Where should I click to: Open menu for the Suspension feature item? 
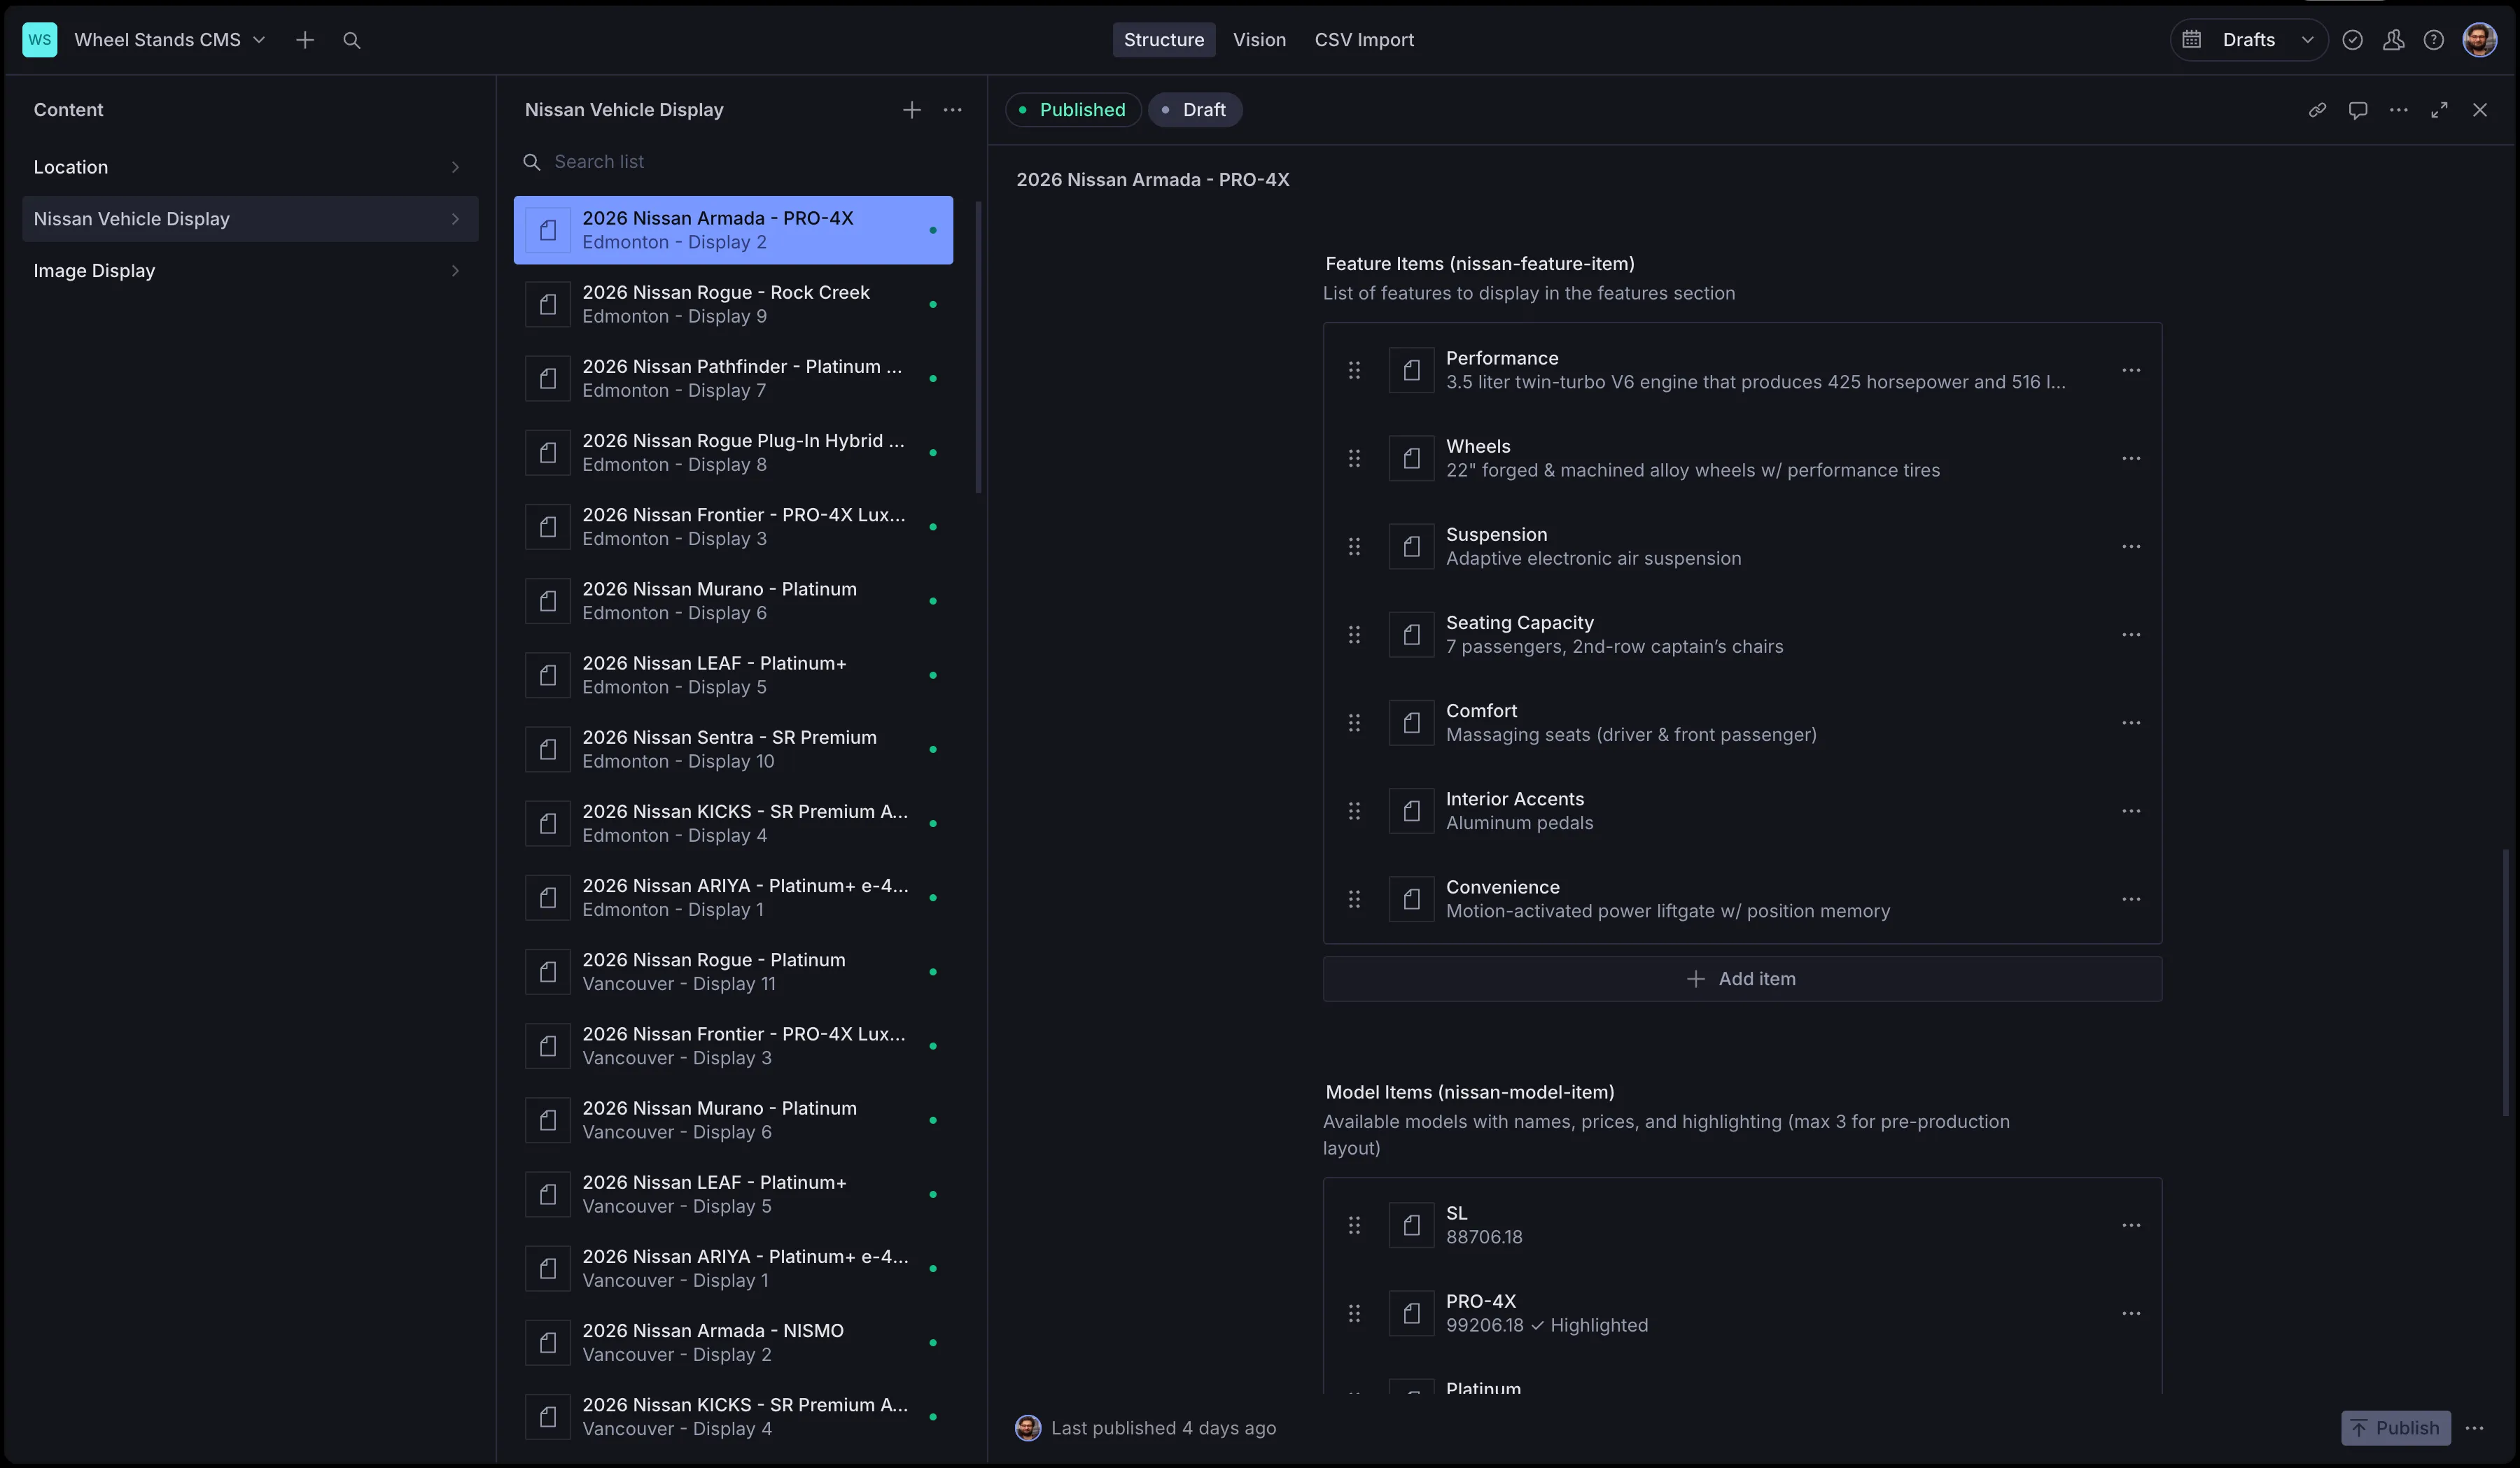click(x=2131, y=546)
